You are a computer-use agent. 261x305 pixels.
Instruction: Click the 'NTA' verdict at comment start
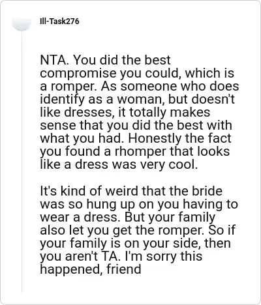click(53, 60)
